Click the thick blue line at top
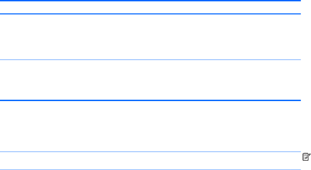This screenshot has height=170, width=311. pyautogui.click(x=150, y=1)
